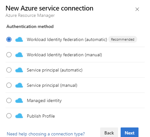The image size is (150, 137).
Task: Click 'Service principal (automatic)' label text
Action: click(x=55, y=70)
